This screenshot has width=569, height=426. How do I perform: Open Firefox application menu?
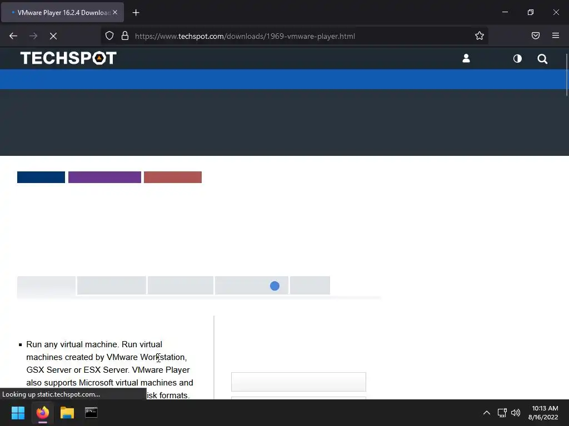pos(555,35)
